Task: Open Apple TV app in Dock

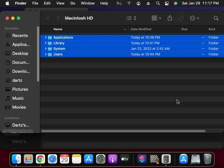Action: click(125, 159)
